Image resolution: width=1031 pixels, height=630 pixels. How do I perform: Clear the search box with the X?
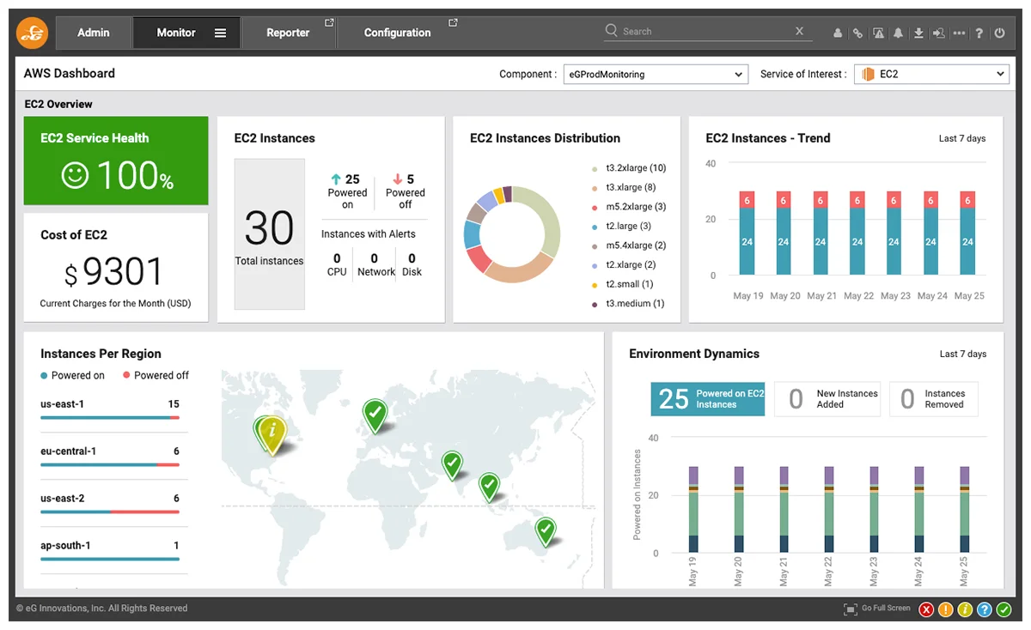pos(800,31)
